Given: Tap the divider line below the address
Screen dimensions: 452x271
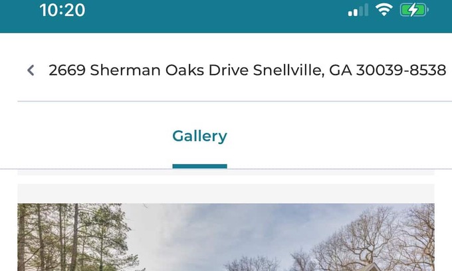Looking at the screenshot, I should click(235, 102).
